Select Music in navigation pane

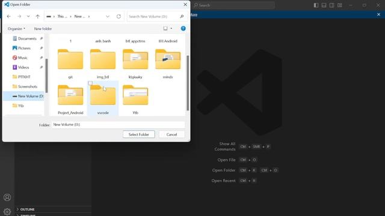[23, 58]
